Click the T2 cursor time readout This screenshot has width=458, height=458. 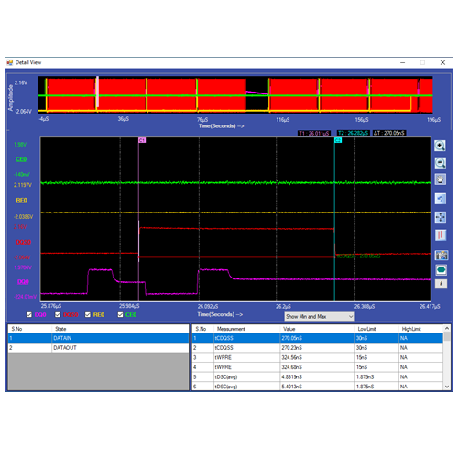coord(354,133)
